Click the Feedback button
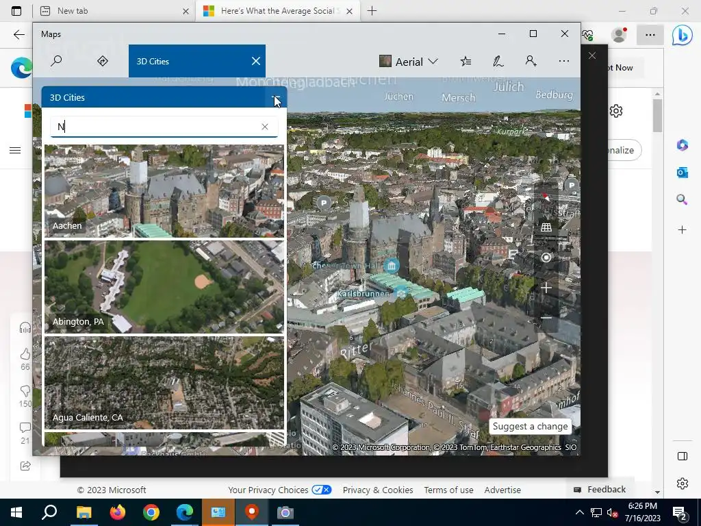This screenshot has height=526, width=701. [x=600, y=489]
